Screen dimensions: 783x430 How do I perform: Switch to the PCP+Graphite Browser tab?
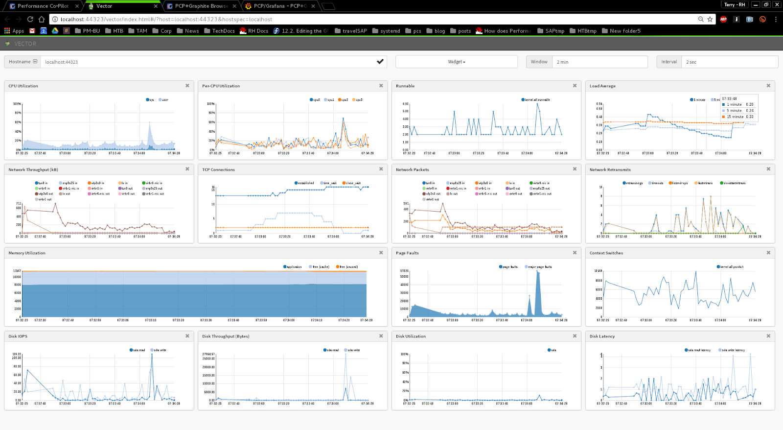coord(201,6)
